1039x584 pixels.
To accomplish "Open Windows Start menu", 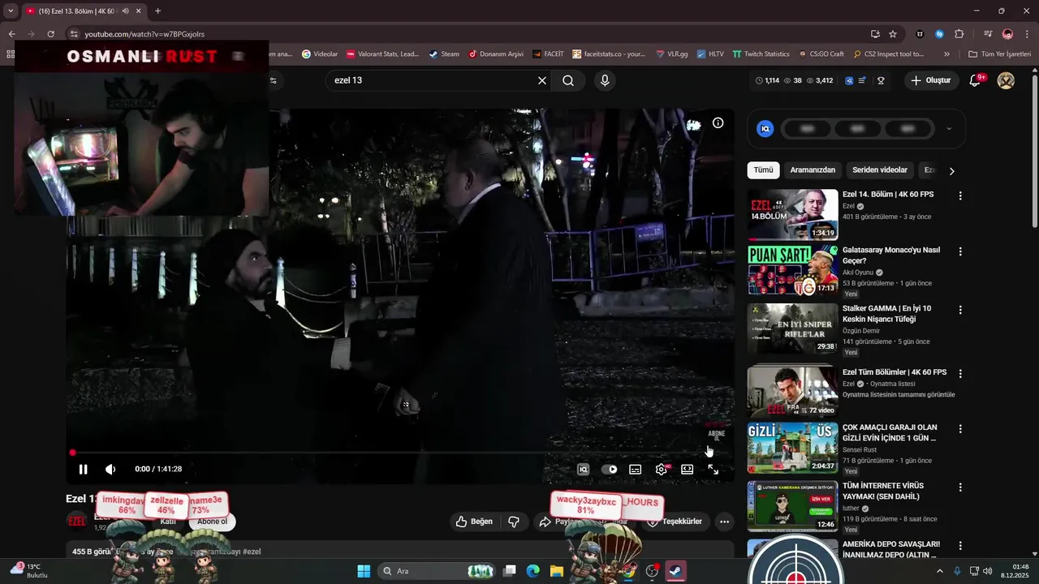I will coord(364,571).
